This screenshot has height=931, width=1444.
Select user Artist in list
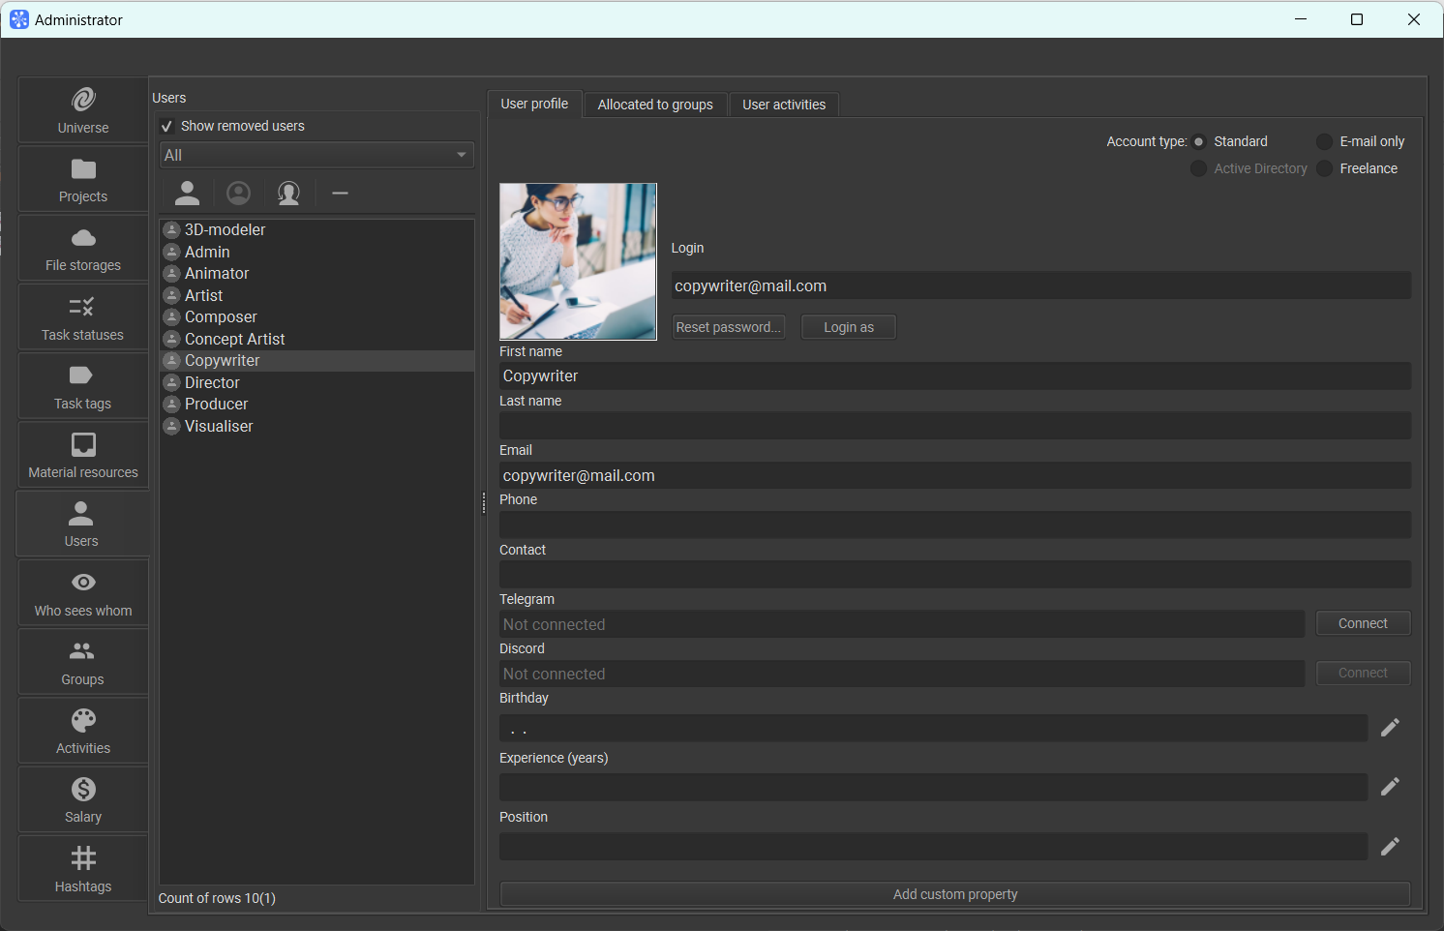316,295
